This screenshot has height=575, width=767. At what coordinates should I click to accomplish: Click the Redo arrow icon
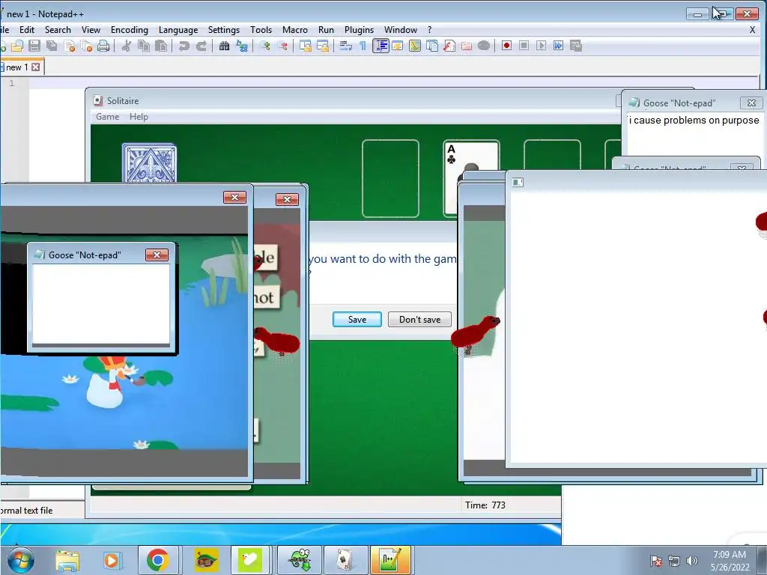(x=201, y=46)
